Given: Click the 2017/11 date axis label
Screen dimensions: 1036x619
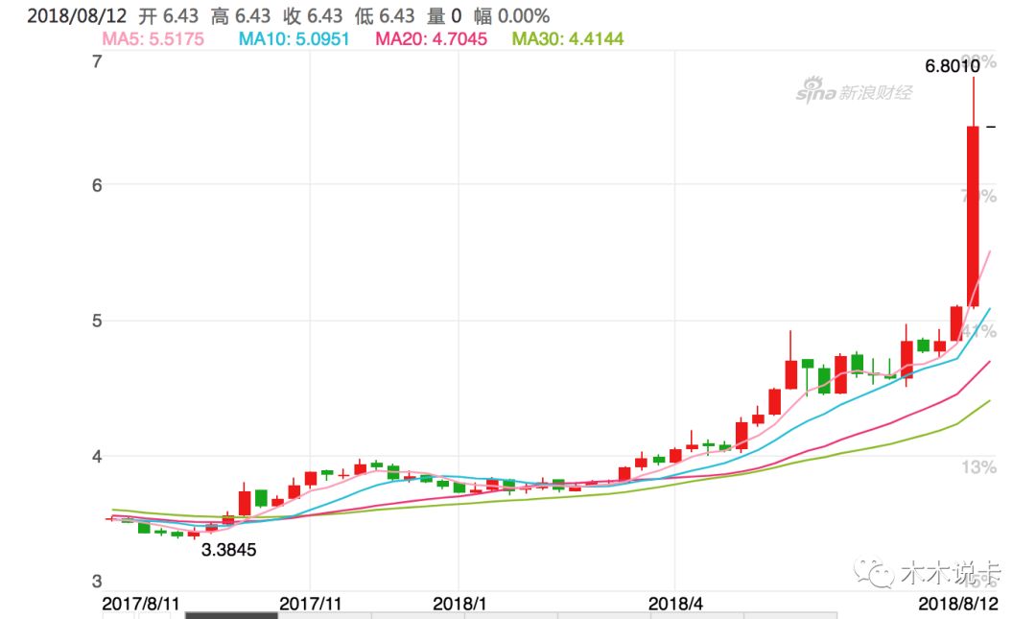Looking at the screenshot, I should click(x=311, y=603).
